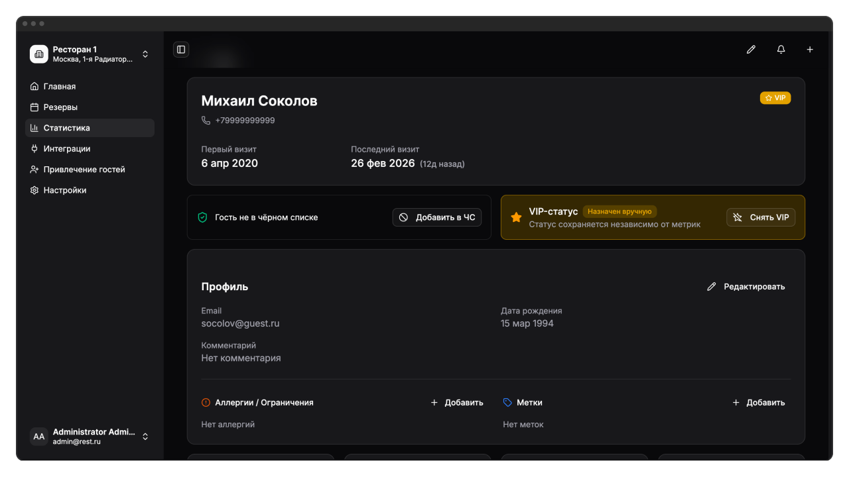Add a tag via Метки Добавить

pos(759,402)
